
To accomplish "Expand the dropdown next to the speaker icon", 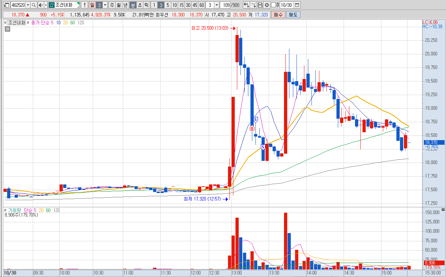I will (x=46, y=5).
